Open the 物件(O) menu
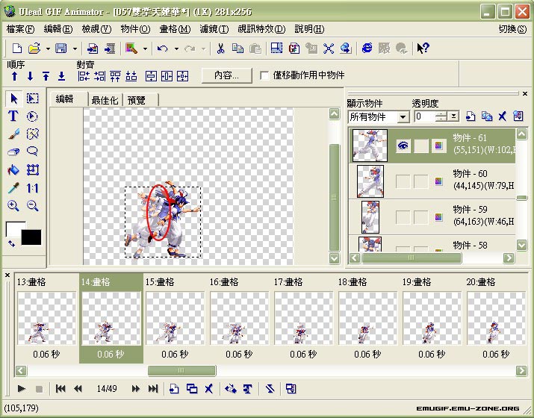Image resolution: width=534 pixels, height=418 pixels. tap(135, 29)
